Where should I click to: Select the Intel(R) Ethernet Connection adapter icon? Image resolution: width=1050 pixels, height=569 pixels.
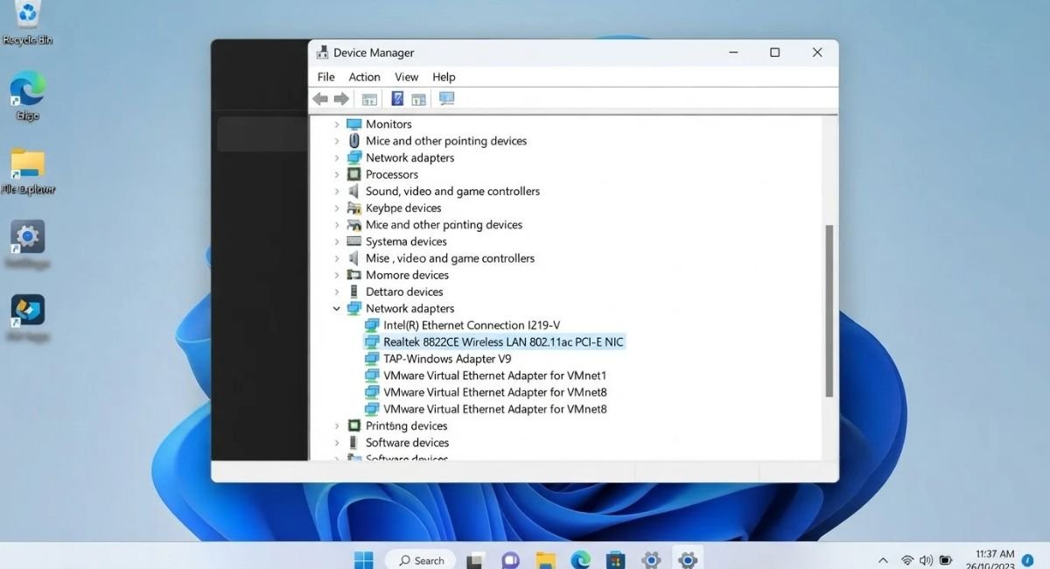tap(372, 325)
